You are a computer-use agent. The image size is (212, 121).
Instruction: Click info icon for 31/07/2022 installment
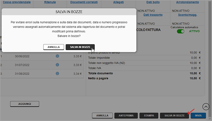(x=57, y=65)
